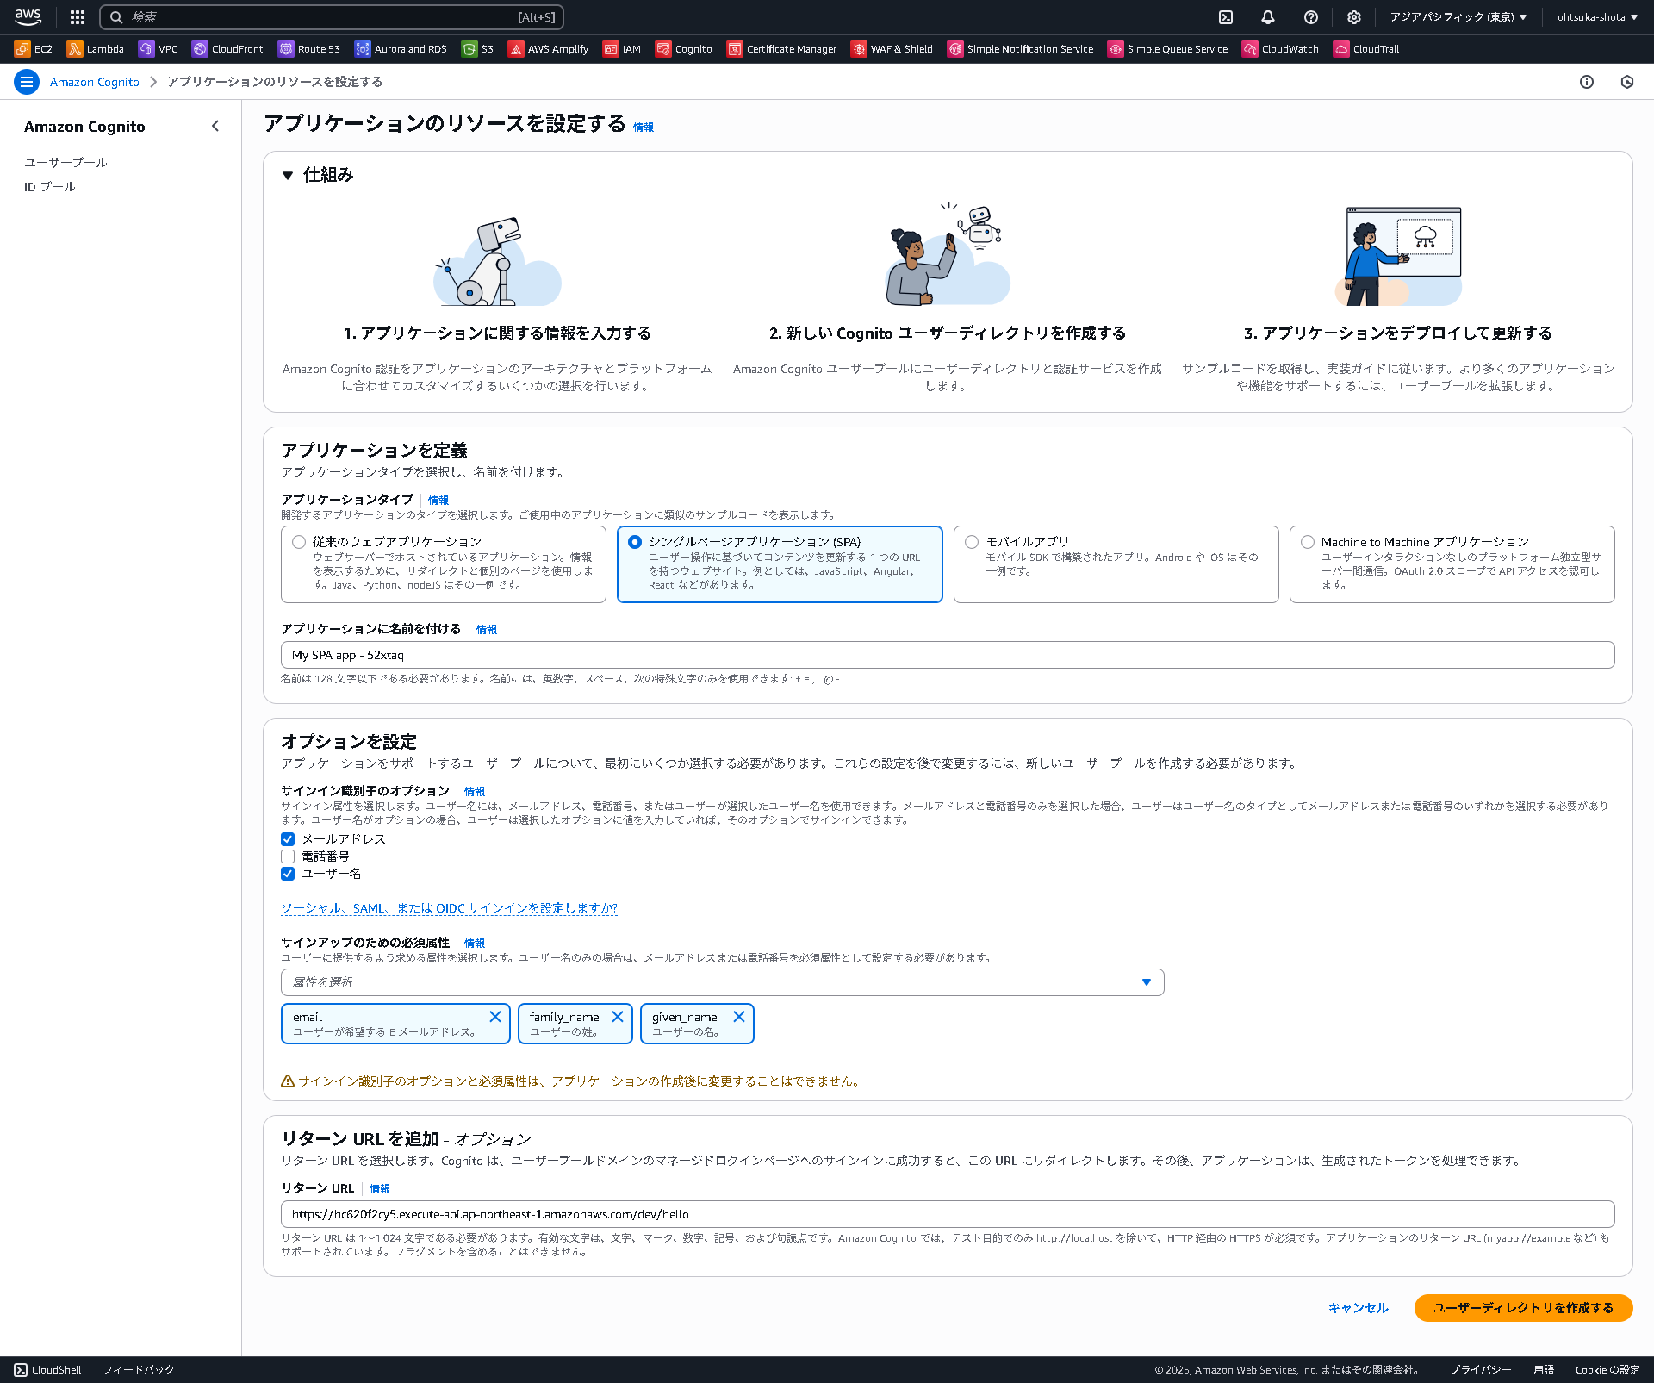The image size is (1654, 1383).
Task: Uncheck the メールアドレス checkbox
Action: coord(288,838)
